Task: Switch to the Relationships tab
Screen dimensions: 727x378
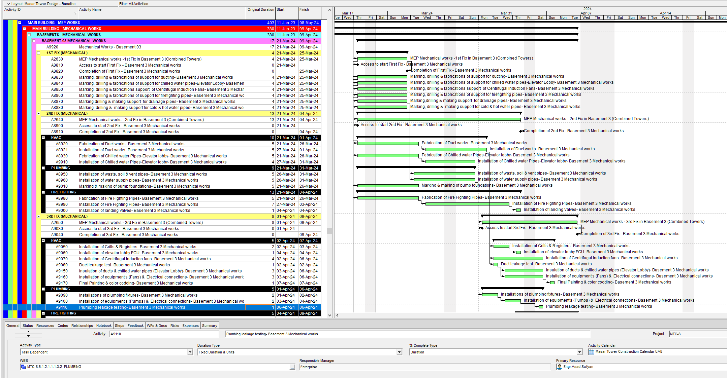Action: click(82, 326)
